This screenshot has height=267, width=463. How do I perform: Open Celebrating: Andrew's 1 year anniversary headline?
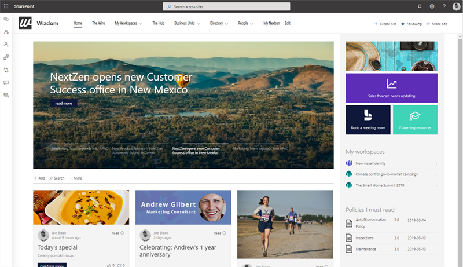point(178,251)
